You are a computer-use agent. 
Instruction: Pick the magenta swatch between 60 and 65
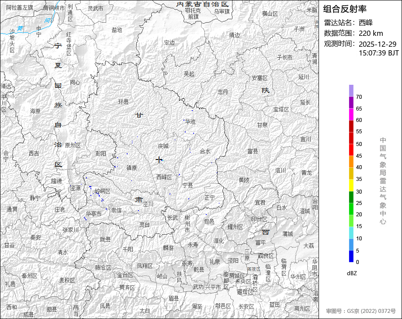pyautogui.click(x=351, y=114)
